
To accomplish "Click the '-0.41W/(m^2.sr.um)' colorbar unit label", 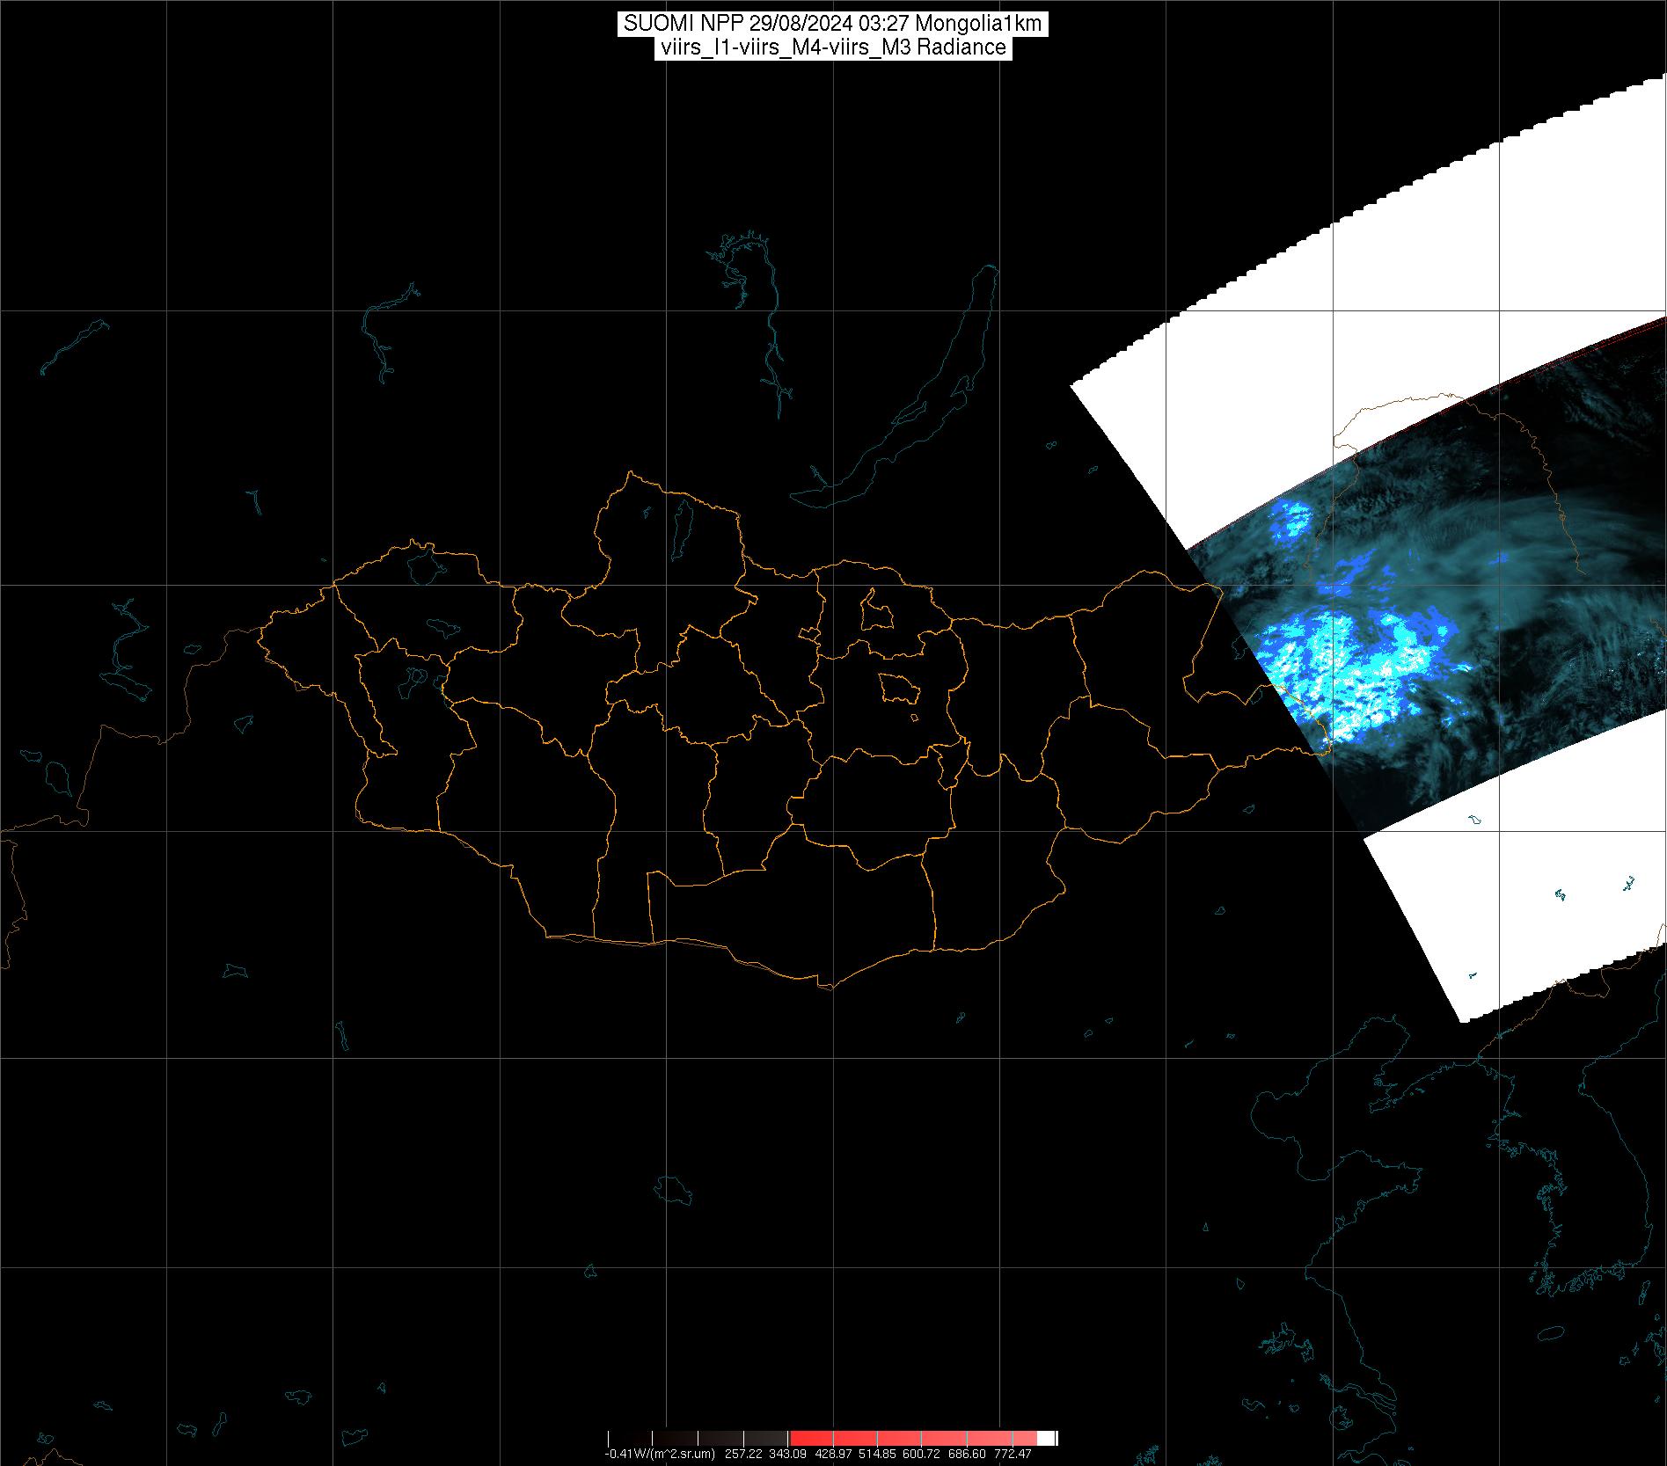I will point(659,1455).
